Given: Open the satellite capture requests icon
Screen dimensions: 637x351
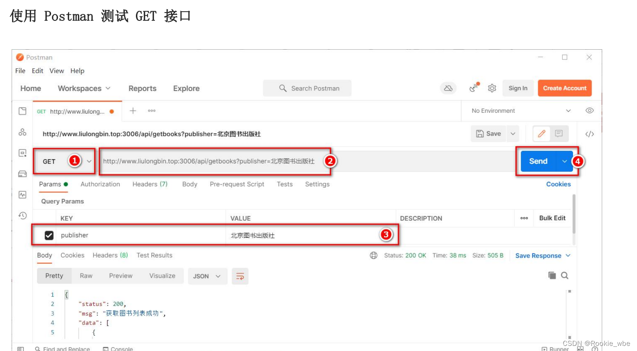Looking at the screenshot, I should coord(474,88).
